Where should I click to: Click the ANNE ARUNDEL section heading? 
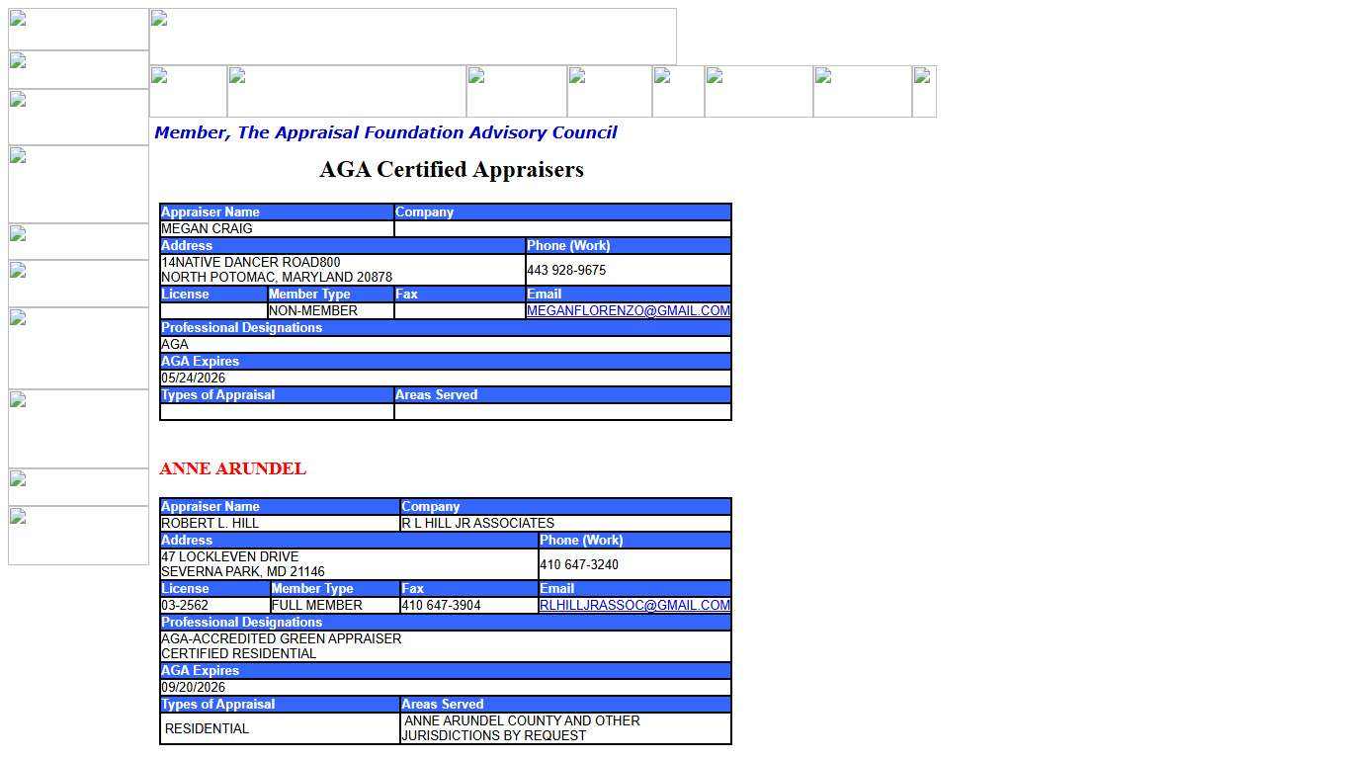click(x=234, y=468)
